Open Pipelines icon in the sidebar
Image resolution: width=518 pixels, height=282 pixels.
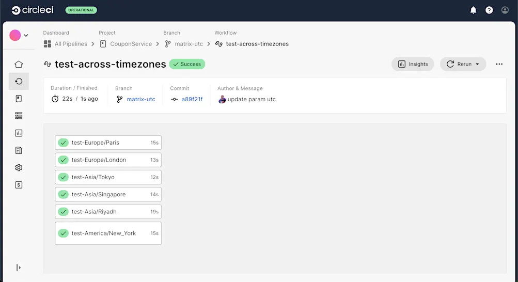click(19, 81)
